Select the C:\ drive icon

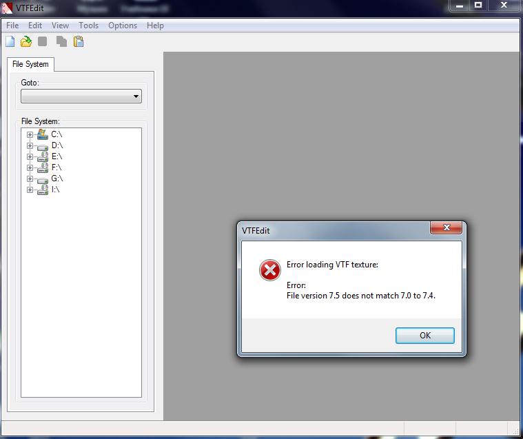42,134
